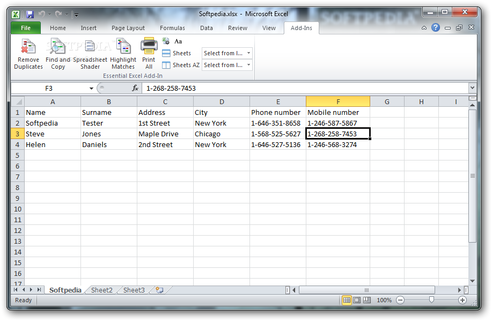Viewport: 492px width, 321px height.
Task: Click the Aa change-case icon
Action: click(x=178, y=41)
